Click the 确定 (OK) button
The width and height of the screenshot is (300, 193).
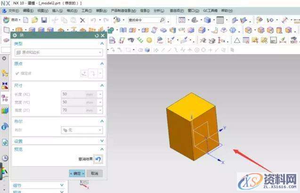click(x=77, y=173)
